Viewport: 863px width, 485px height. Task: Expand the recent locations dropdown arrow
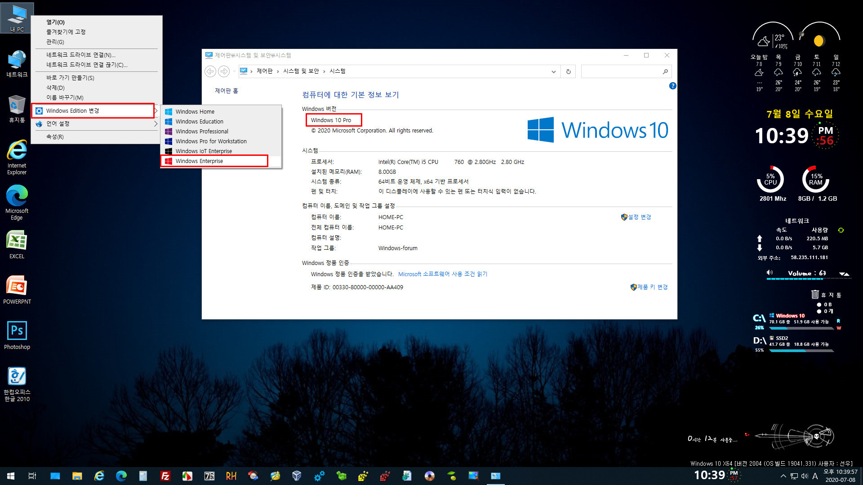(x=234, y=71)
